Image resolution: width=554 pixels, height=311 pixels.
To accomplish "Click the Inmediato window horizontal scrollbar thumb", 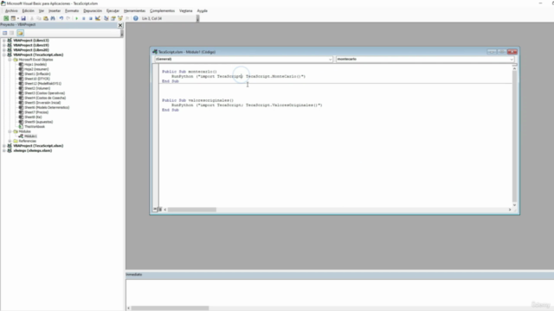I will pos(170,308).
